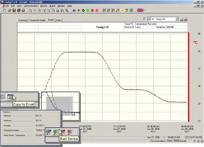Screen dimensions: 204x147
Task: Toggle the checkbox left of the device dropdown
Action: [x=145, y=19]
